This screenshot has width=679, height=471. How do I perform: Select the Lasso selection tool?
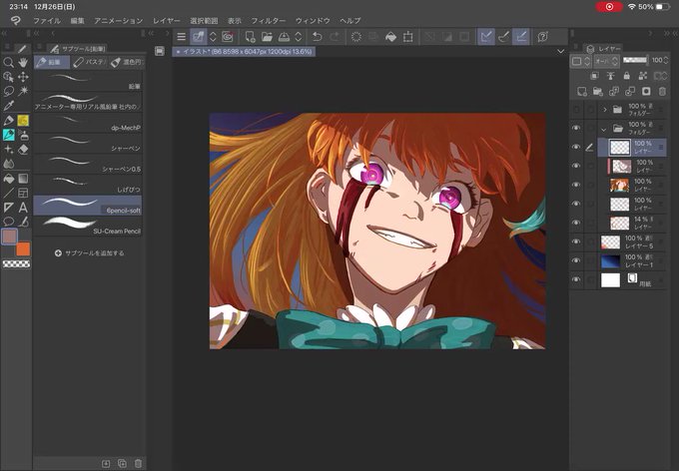8,92
